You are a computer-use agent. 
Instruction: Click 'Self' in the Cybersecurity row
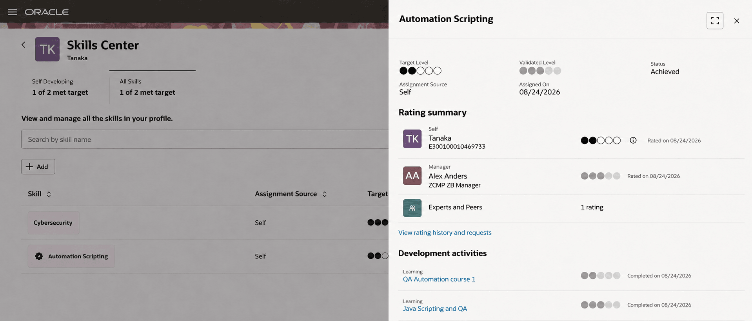pyautogui.click(x=260, y=223)
